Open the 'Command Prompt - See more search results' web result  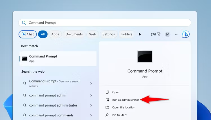[58, 83]
